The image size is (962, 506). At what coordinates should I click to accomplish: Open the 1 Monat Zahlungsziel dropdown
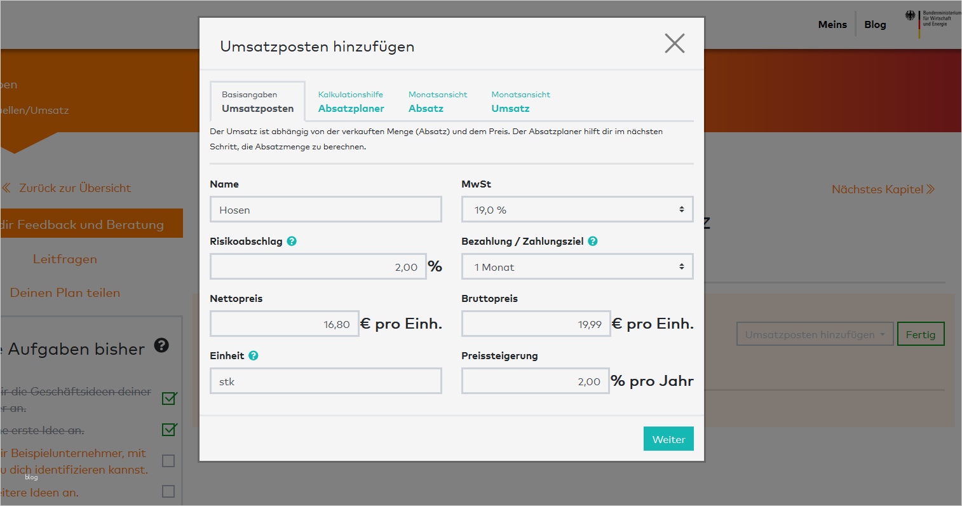(x=577, y=266)
